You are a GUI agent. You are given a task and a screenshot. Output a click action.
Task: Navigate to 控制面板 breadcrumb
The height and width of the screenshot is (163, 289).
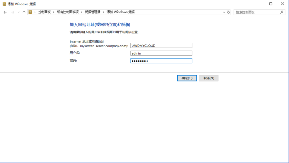(44, 12)
